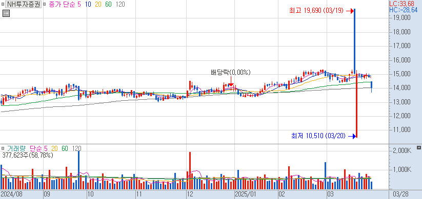Click the HC:-28,64 value
The height and width of the screenshot is (199, 422).
(x=404, y=10)
